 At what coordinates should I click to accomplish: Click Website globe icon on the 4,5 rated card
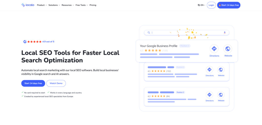(x=221, y=70)
